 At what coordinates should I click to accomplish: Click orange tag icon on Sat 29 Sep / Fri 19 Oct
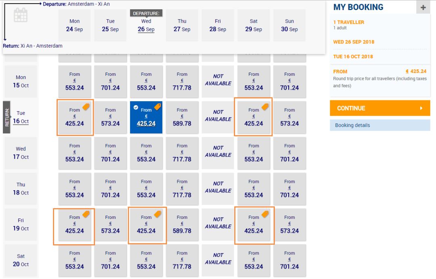[x=265, y=214]
